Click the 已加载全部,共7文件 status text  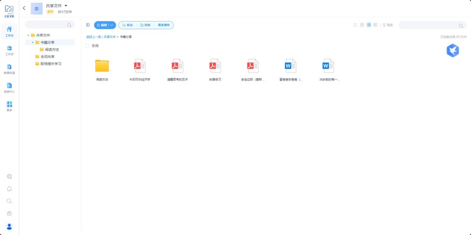point(453,37)
